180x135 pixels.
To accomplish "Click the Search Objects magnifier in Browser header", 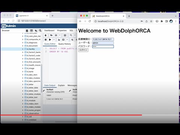I will (x=40, y=30).
